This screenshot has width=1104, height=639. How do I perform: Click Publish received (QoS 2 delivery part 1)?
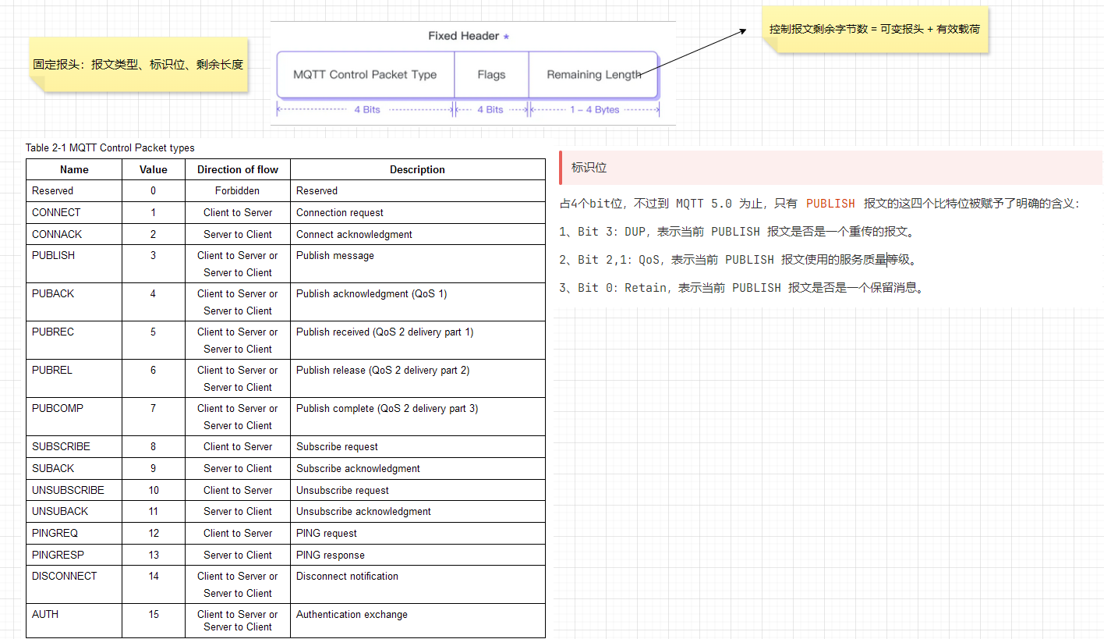[x=385, y=332]
